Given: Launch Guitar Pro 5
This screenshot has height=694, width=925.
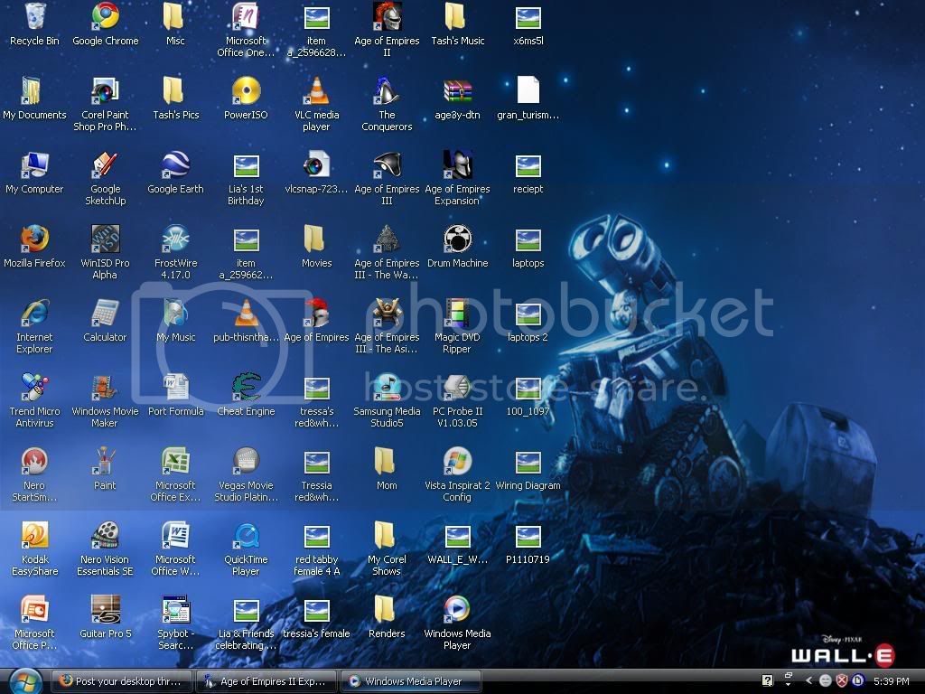Looking at the screenshot, I should click(105, 610).
